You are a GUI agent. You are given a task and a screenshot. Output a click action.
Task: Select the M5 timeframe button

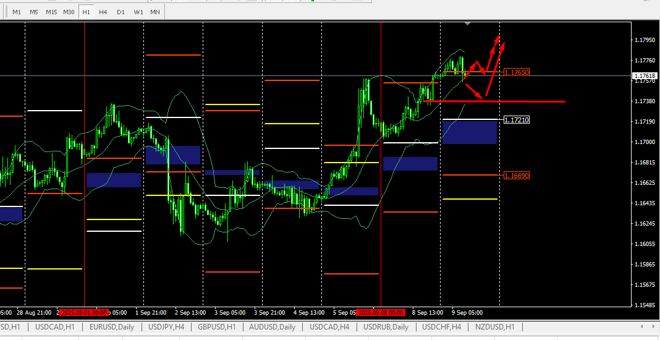point(33,12)
